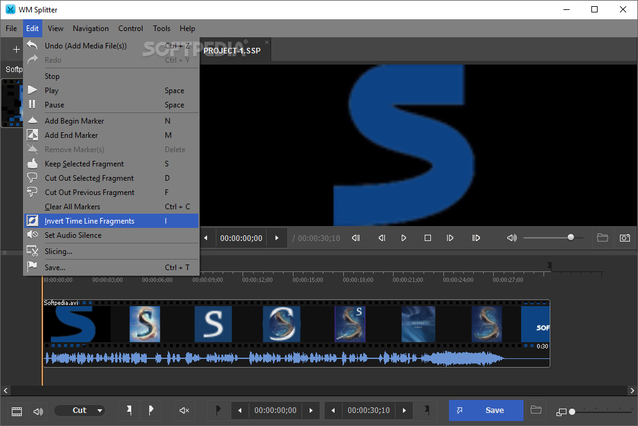
Task: Play the video in preview controls
Action: (x=404, y=238)
